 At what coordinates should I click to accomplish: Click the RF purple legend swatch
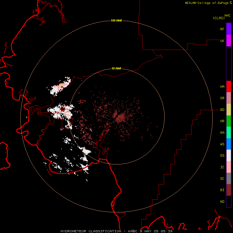click(229, 29)
